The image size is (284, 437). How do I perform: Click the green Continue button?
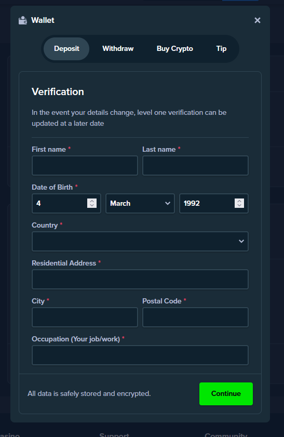(x=226, y=394)
